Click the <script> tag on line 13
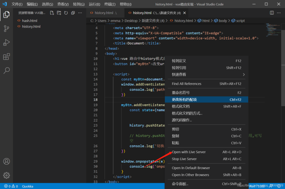 (x=121, y=74)
